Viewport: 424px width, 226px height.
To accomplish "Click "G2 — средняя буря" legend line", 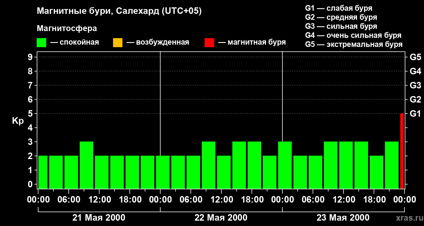I will point(341,17).
